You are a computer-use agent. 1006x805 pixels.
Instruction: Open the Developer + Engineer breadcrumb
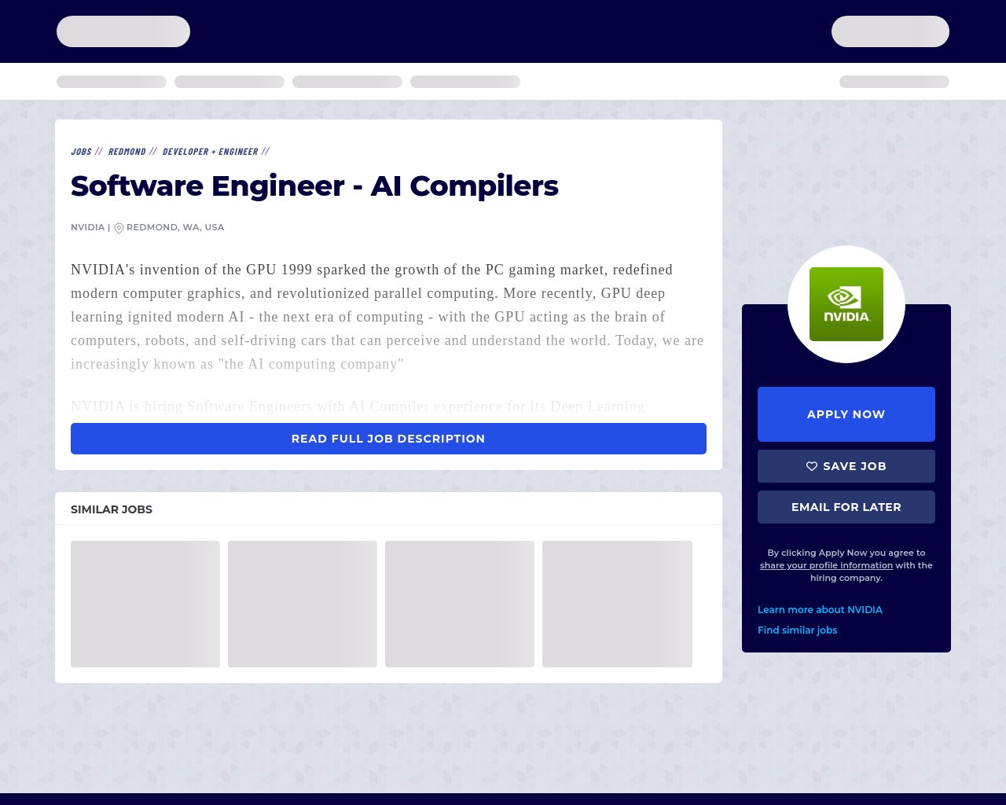(x=210, y=152)
